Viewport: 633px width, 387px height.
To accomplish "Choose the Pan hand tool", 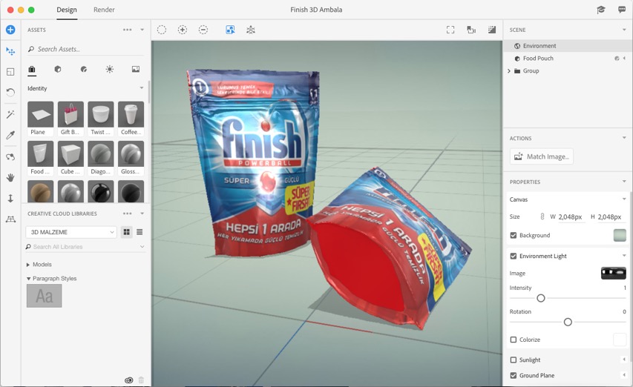I will [10, 178].
